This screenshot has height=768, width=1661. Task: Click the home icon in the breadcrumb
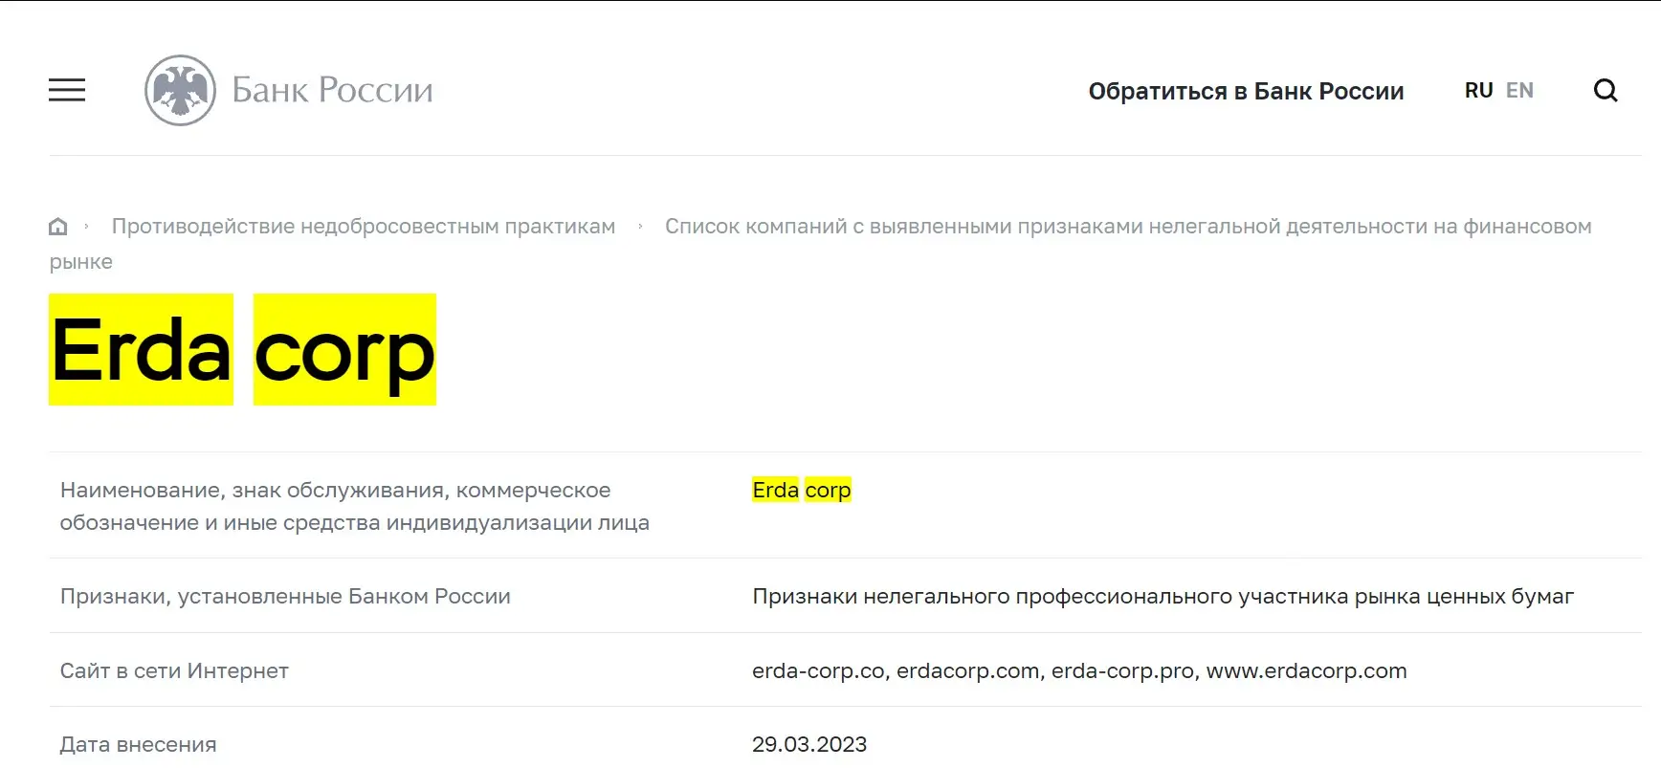coord(57,225)
